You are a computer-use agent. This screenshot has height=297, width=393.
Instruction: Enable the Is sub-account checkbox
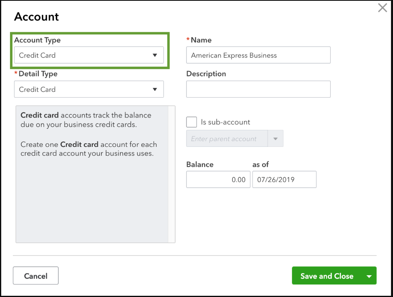pos(192,122)
